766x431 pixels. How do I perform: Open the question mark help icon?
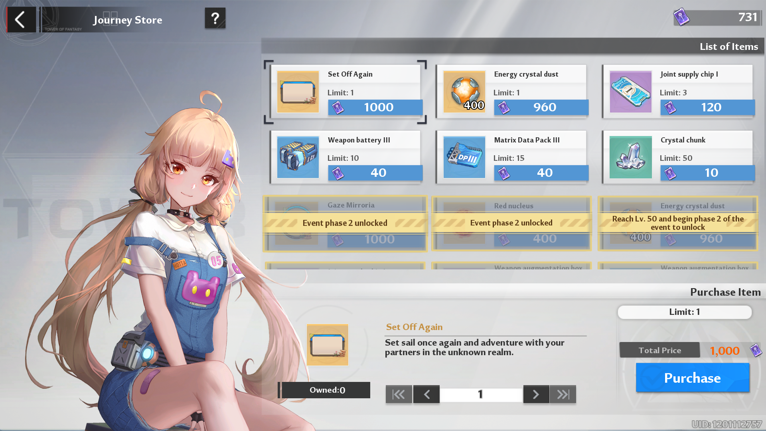(x=215, y=18)
